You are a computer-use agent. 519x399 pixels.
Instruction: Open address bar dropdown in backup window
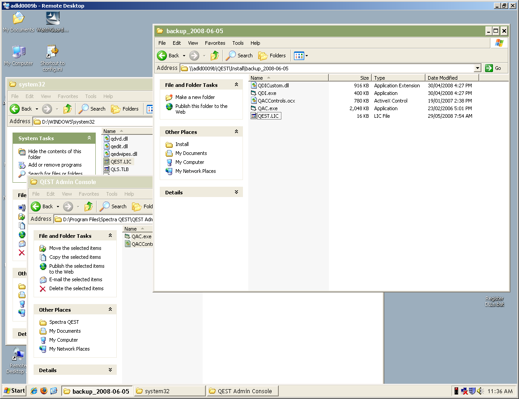[x=477, y=68]
